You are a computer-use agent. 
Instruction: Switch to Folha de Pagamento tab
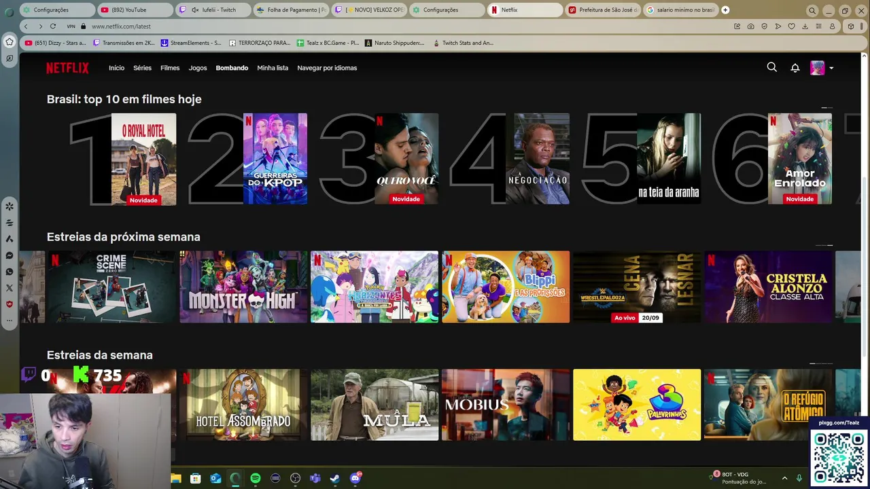(292, 10)
